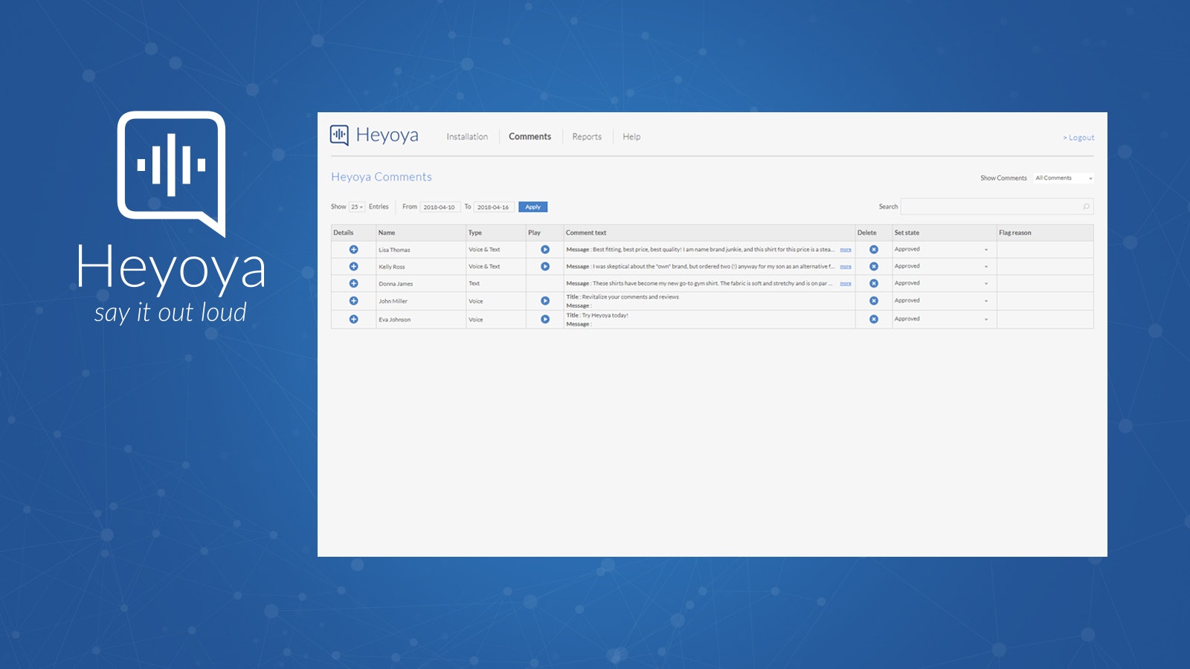The width and height of the screenshot is (1190, 669).
Task: Click the To date field
Action: [x=493, y=207]
